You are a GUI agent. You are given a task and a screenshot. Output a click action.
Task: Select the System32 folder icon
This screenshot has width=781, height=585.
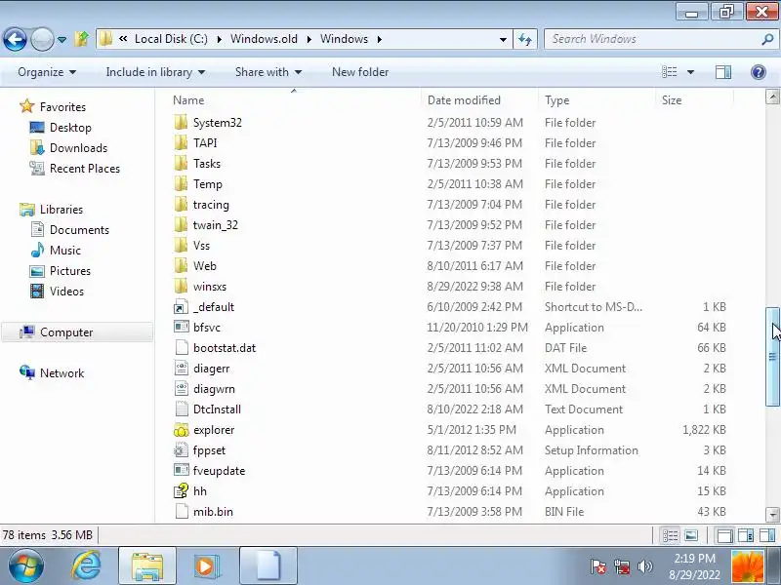tap(181, 123)
